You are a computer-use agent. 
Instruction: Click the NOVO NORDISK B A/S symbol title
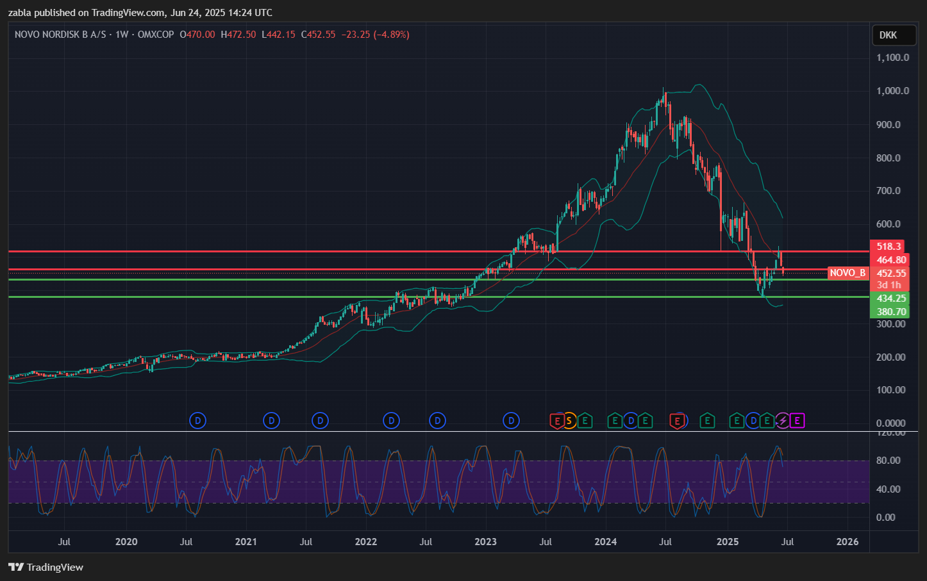[60, 35]
